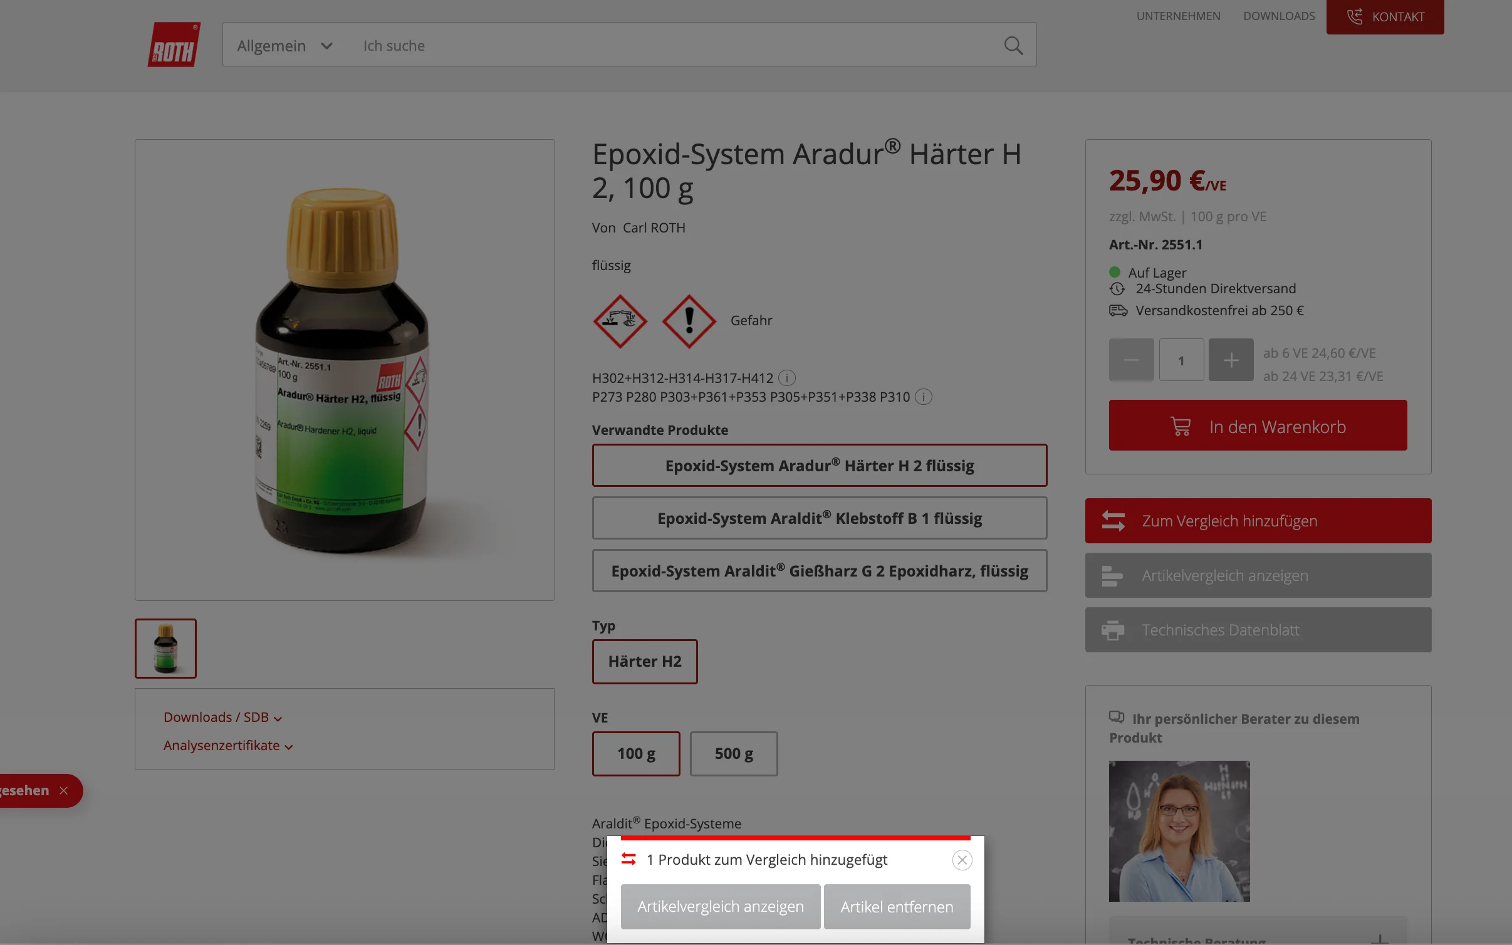Click the 'ab 6 VE 24,60 €/VE' price tier

coord(1320,353)
